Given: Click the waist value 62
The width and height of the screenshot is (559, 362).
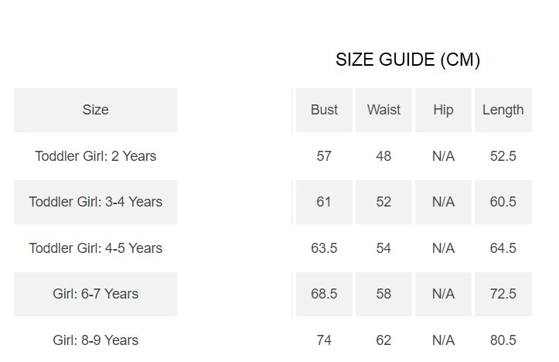Looking at the screenshot, I should [x=383, y=340].
